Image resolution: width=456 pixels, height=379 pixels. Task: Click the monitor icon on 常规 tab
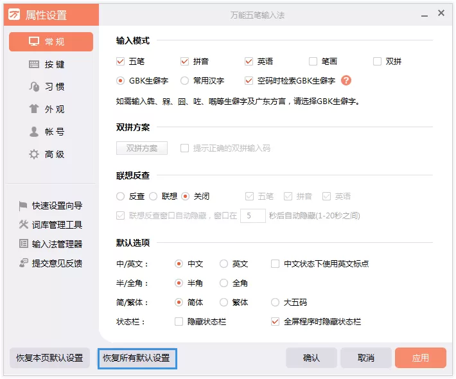pyautogui.click(x=34, y=42)
